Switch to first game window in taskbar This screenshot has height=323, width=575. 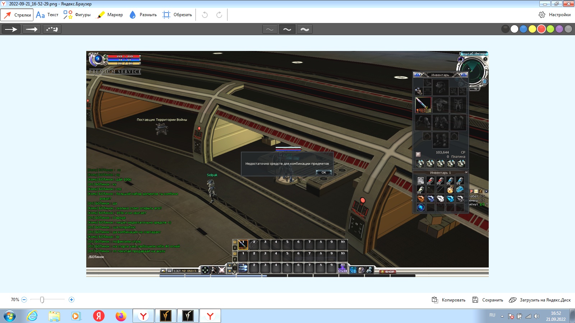click(x=166, y=316)
